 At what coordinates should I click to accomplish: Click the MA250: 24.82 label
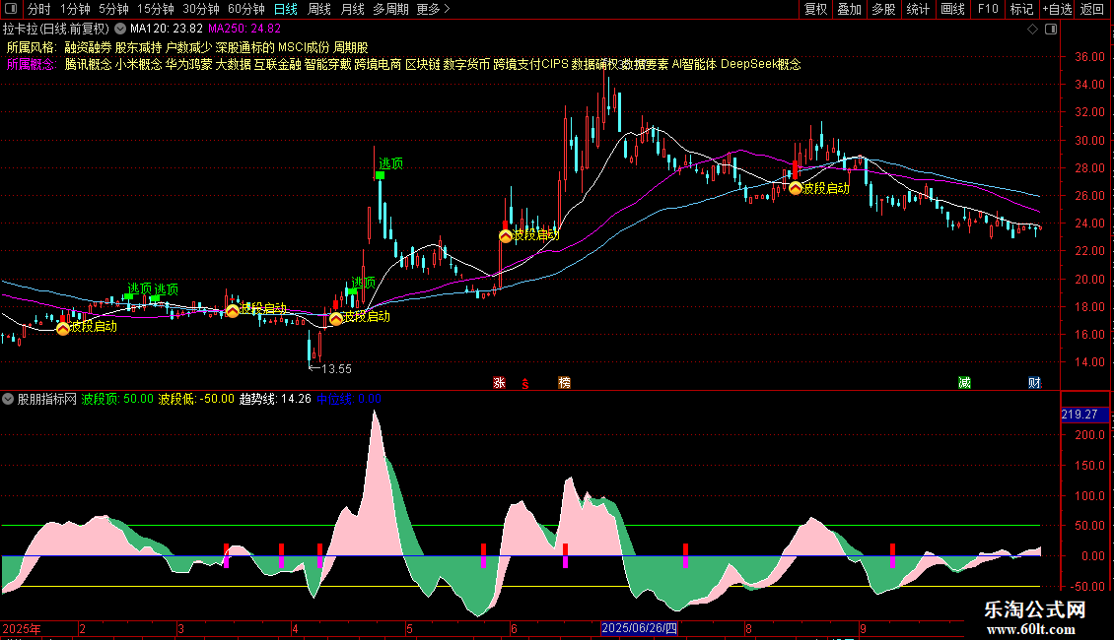244,30
